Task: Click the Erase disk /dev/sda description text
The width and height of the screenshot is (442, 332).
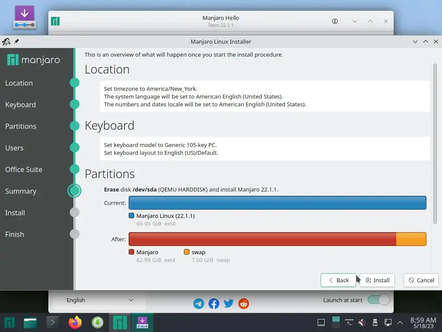Action: (191, 189)
